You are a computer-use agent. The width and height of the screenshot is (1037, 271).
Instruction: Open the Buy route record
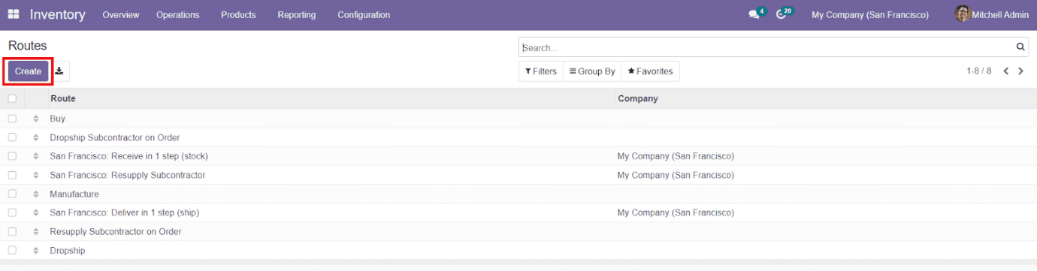click(x=58, y=119)
